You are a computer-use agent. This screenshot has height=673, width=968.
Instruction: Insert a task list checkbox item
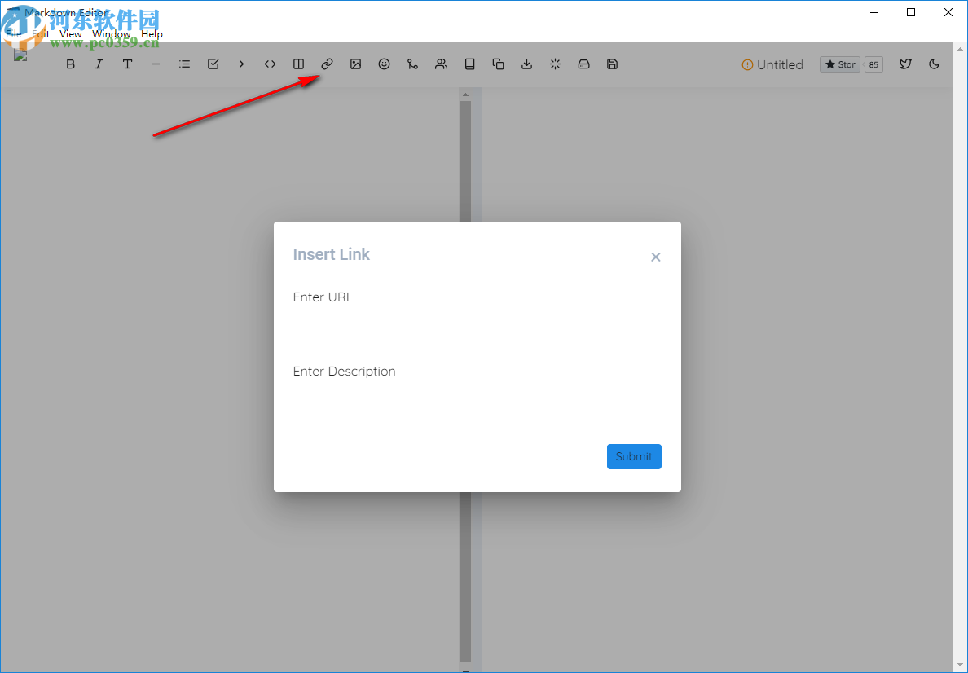[x=213, y=64]
